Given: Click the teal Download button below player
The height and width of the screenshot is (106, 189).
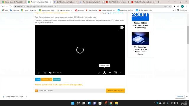Looking at the screenshot, I should (56, 79).
